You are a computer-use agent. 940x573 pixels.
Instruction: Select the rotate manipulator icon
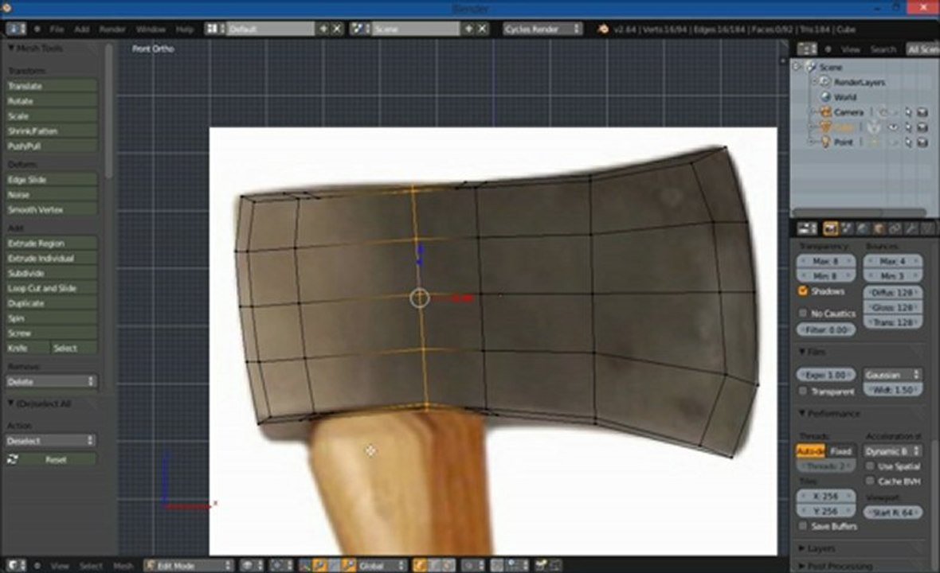[x=334, y=565]
